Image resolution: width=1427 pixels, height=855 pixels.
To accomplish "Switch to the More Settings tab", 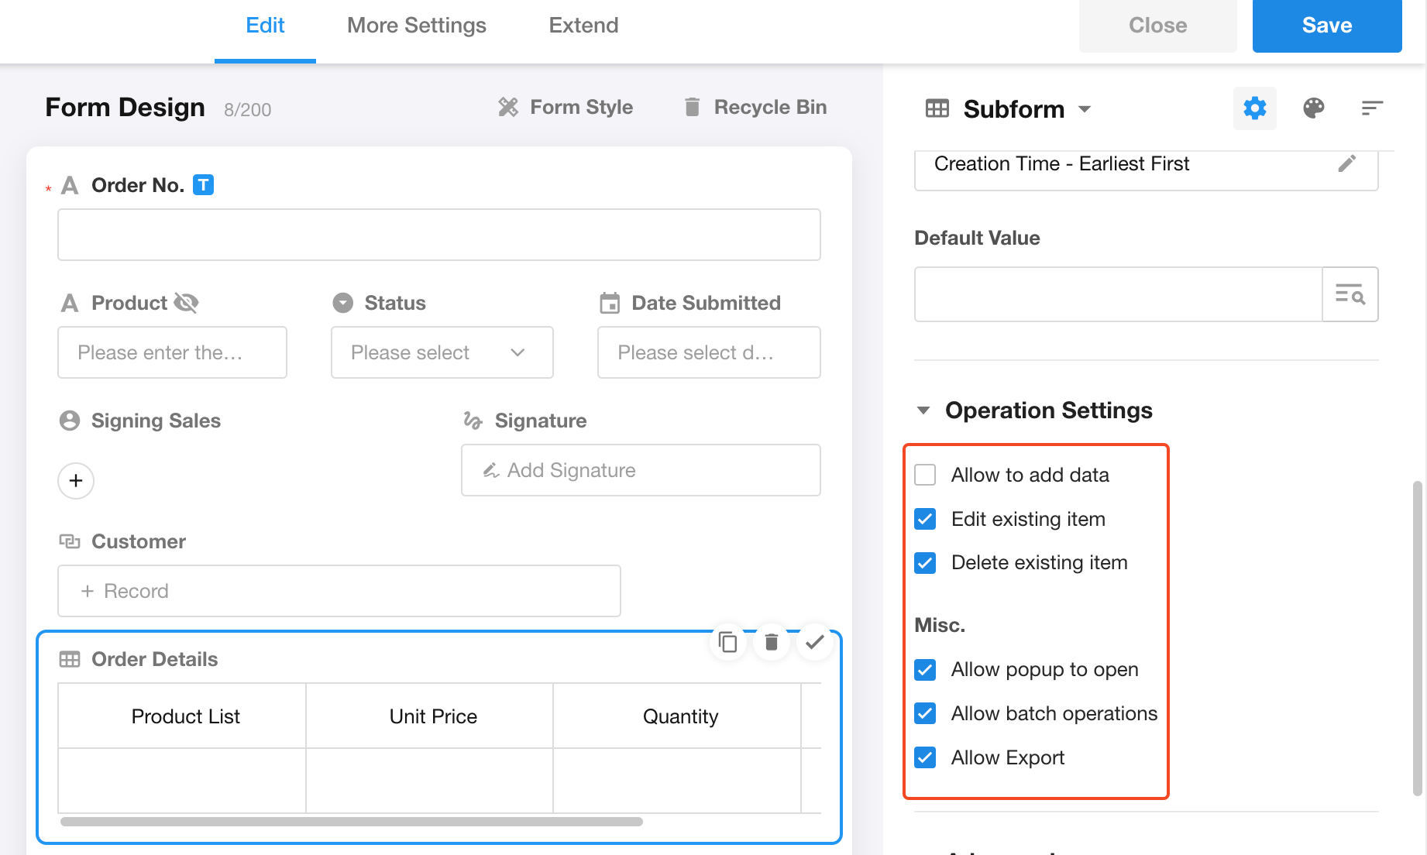I will (x=416, y=26).
